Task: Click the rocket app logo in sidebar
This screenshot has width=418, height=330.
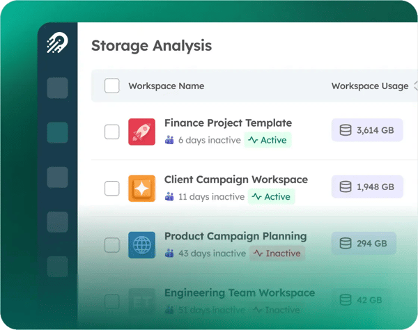Action: pos(57,44)
